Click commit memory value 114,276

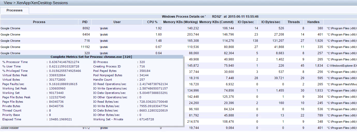tap(228, 41)
